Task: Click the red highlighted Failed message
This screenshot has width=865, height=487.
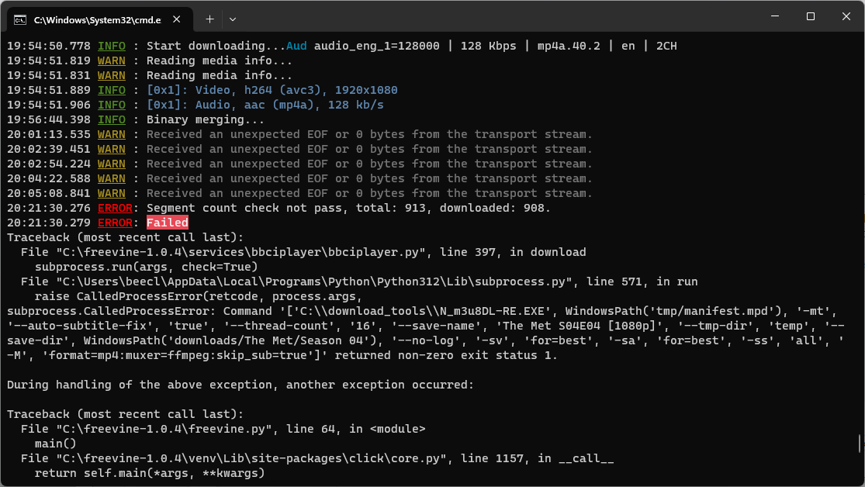Action: click(x=168, y=223)
